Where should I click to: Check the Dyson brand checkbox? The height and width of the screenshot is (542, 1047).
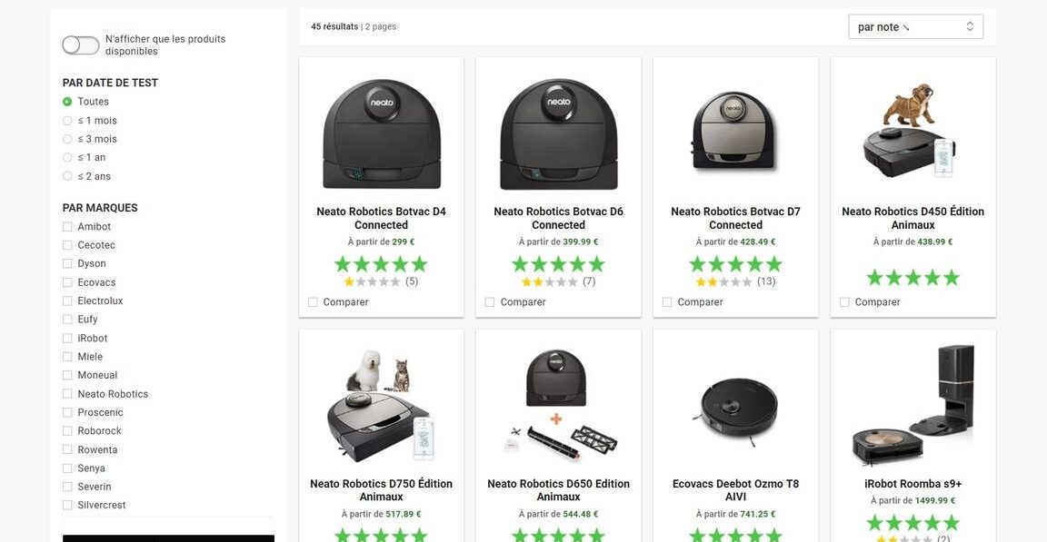67,263
